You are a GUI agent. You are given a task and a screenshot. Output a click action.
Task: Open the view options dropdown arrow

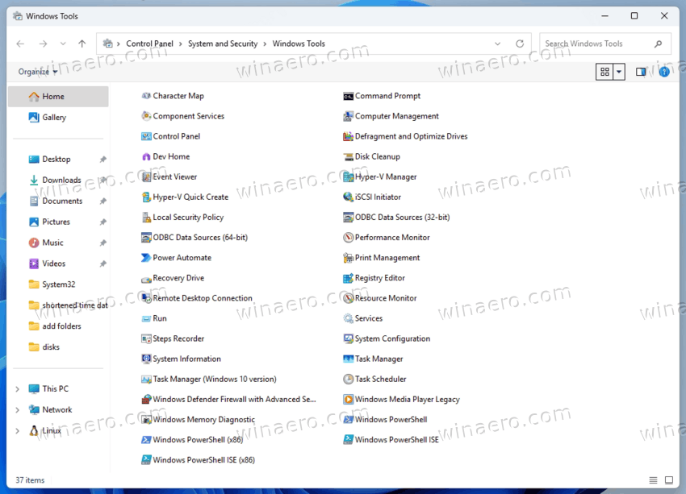(x=619, y=72)
